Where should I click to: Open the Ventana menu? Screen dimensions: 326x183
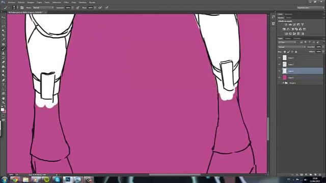click(x=83, y=2)
